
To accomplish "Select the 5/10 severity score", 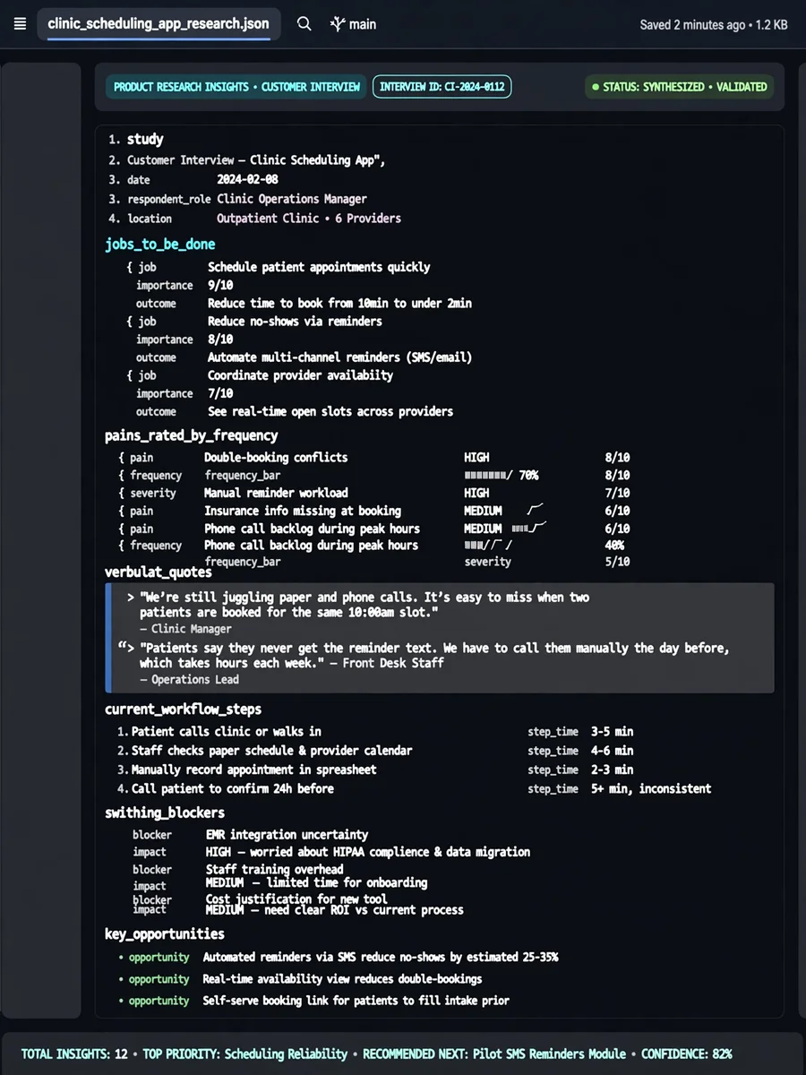I will point(617,562).
